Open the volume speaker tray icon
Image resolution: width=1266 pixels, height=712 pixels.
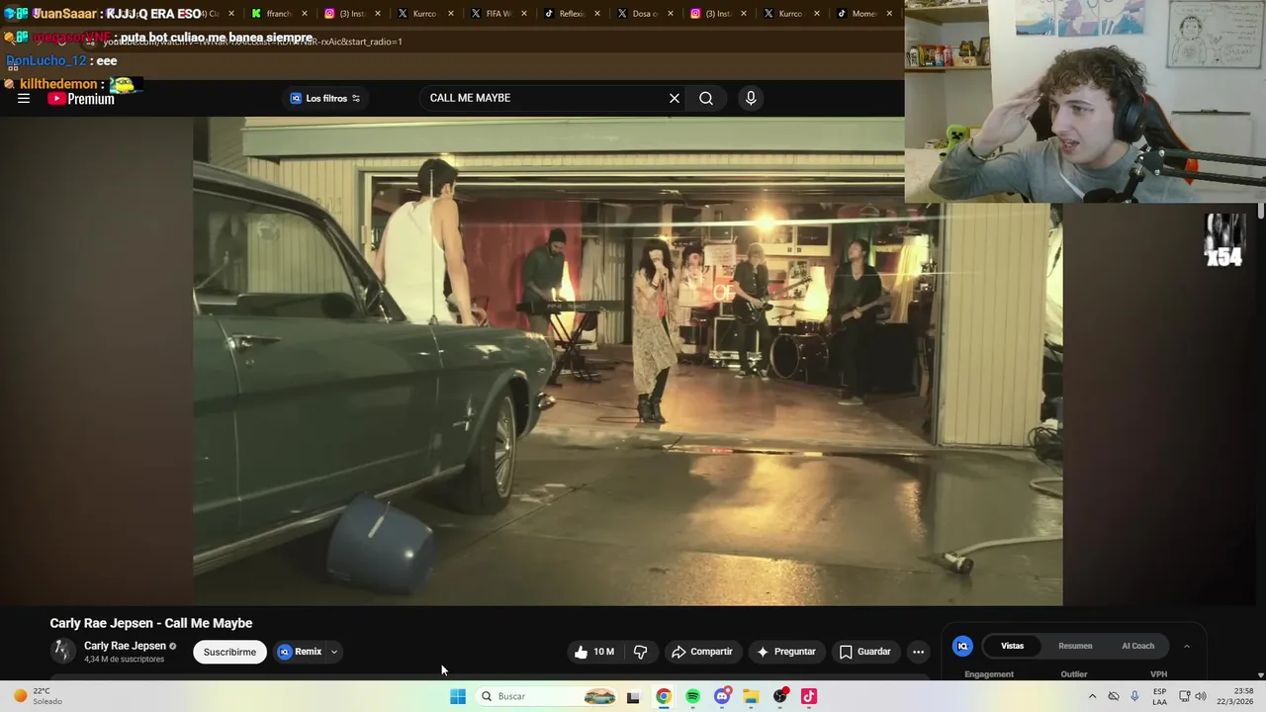pos(1201,696)
